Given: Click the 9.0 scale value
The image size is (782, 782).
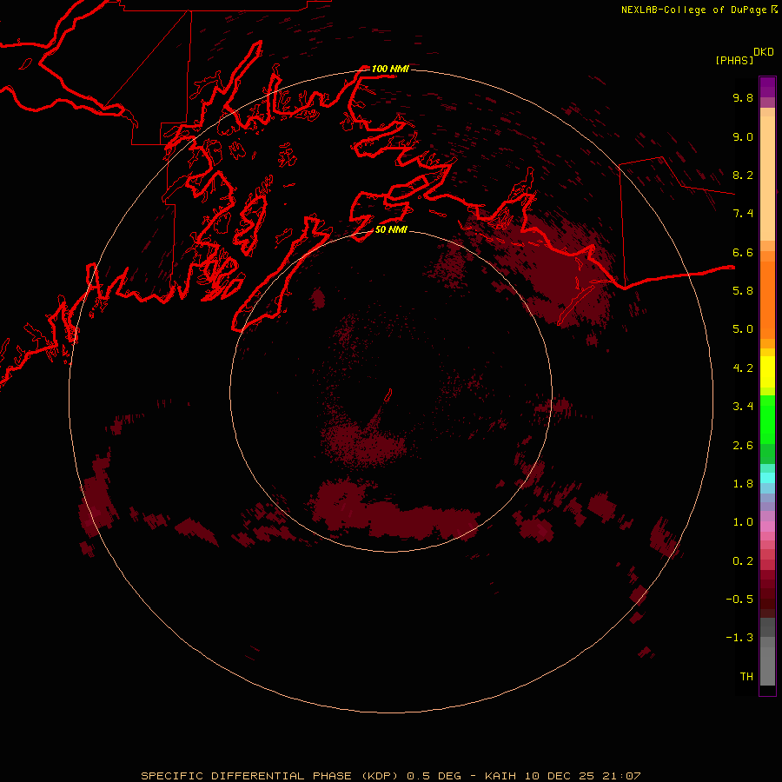Looking at the screenshot, I should click(743, 136).
